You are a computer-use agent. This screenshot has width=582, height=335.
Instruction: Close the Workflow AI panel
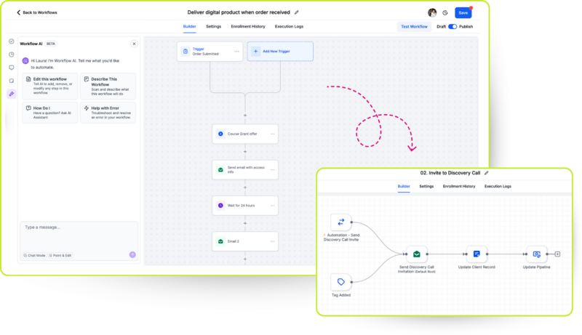[x=134, y=44]
